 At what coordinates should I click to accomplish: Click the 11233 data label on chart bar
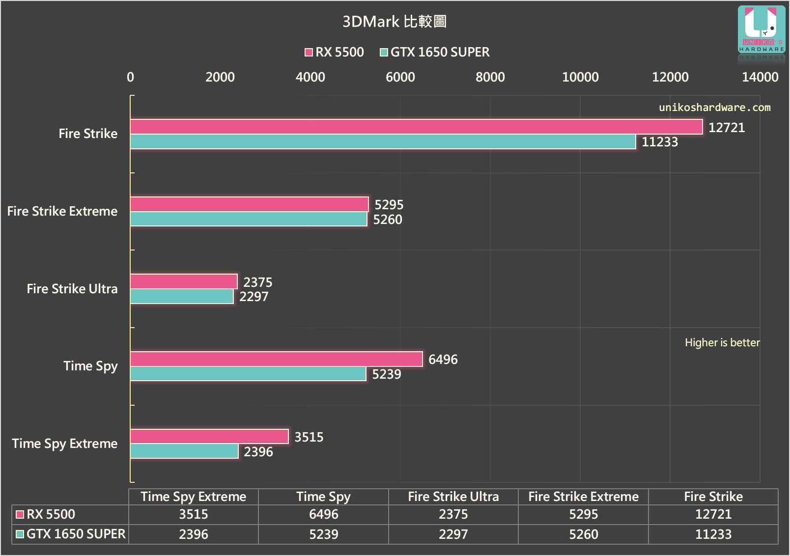tap(660, 142)
